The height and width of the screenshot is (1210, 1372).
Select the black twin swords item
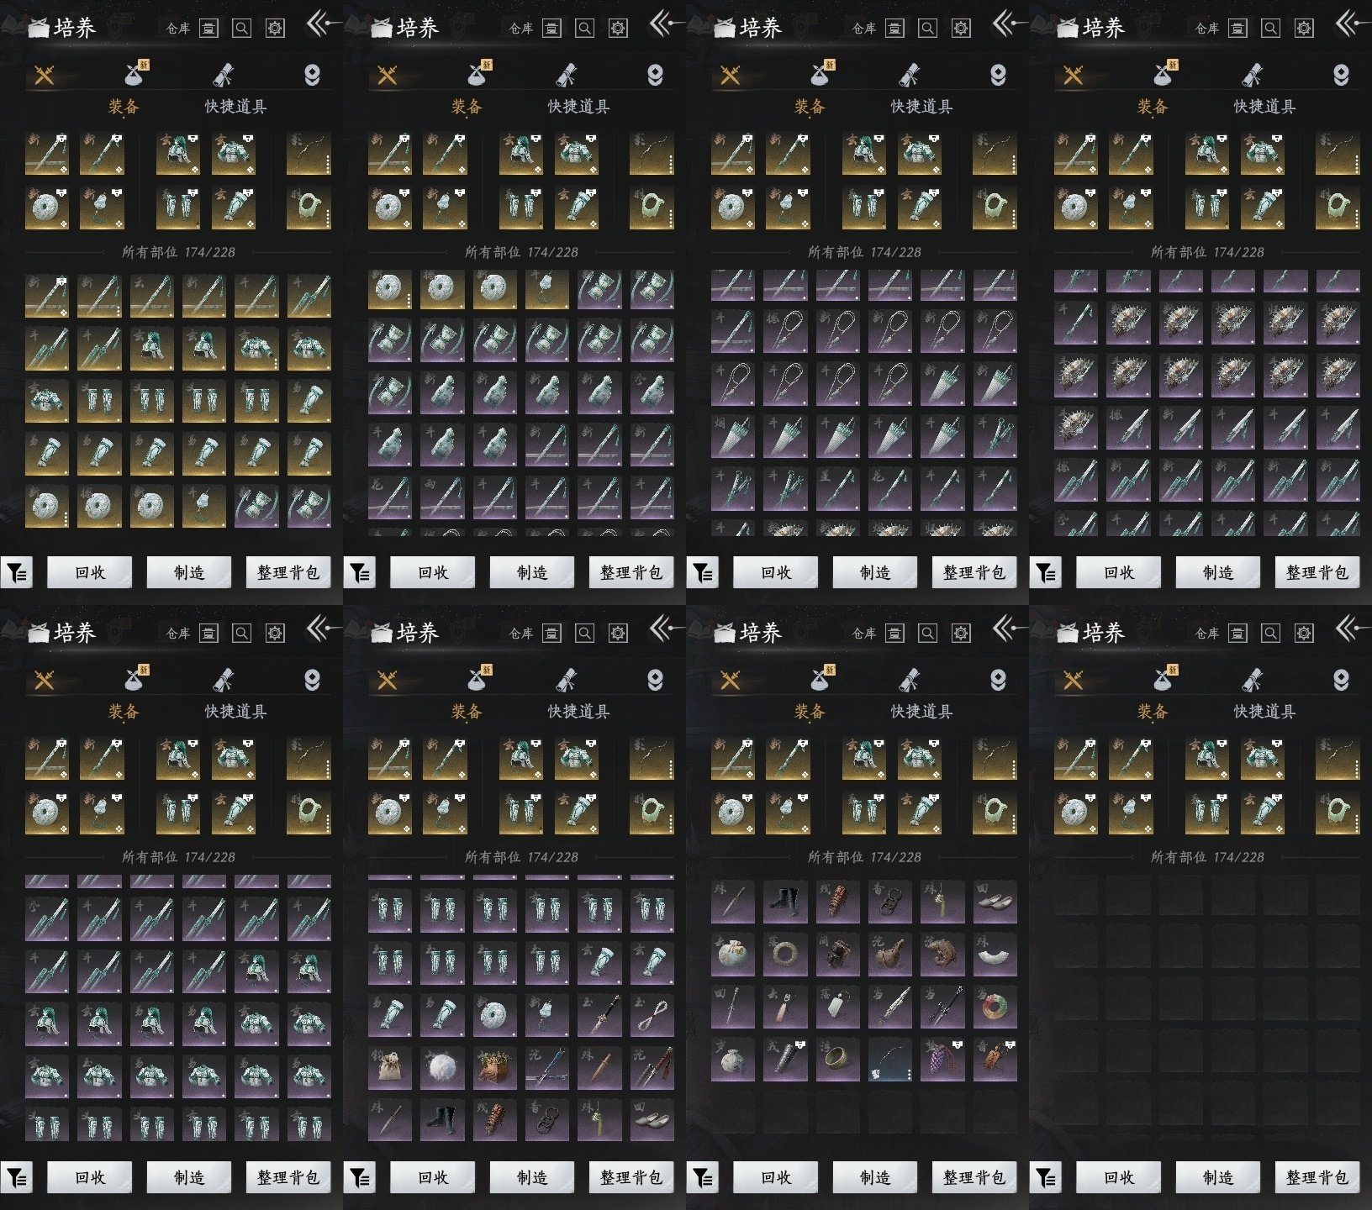tap(942, 1007)
